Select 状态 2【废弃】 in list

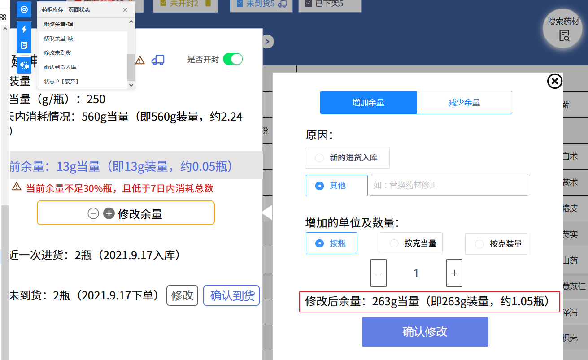tap(83, 82)
